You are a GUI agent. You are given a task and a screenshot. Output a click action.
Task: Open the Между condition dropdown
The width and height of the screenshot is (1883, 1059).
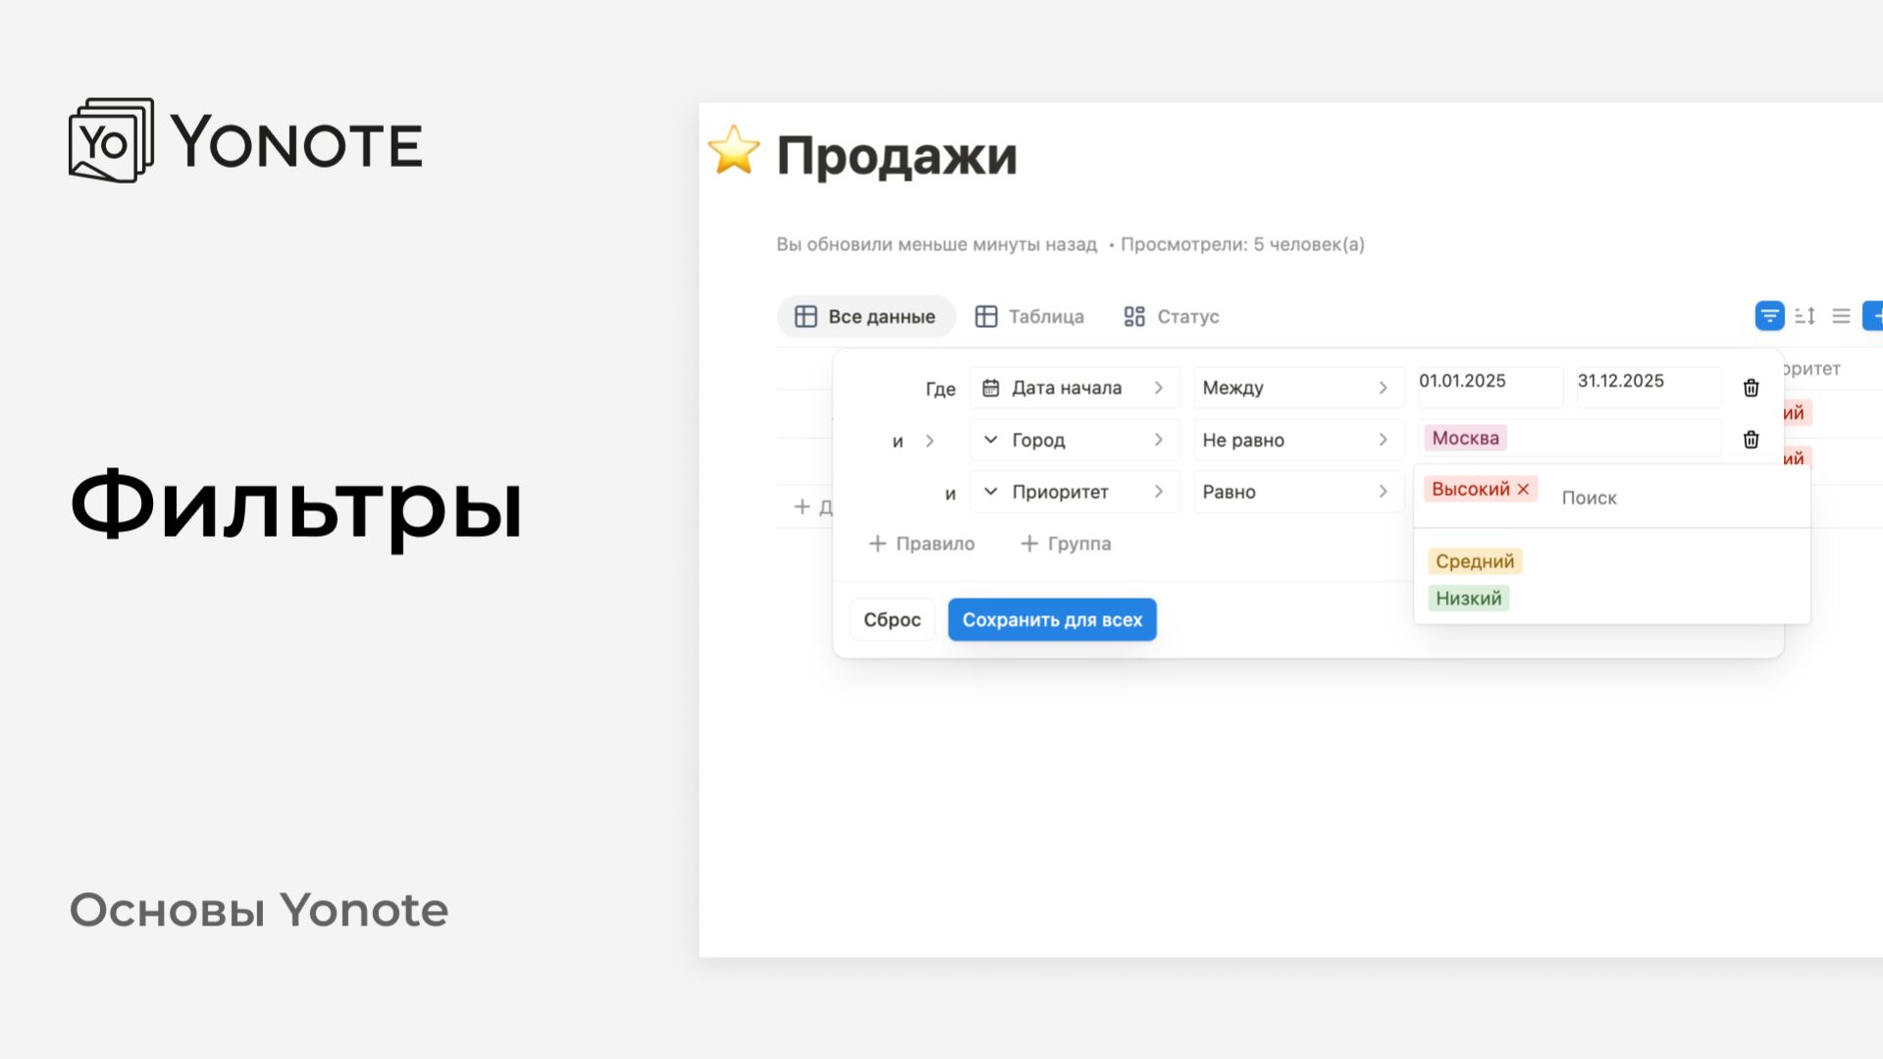[x=1298, y=388]
